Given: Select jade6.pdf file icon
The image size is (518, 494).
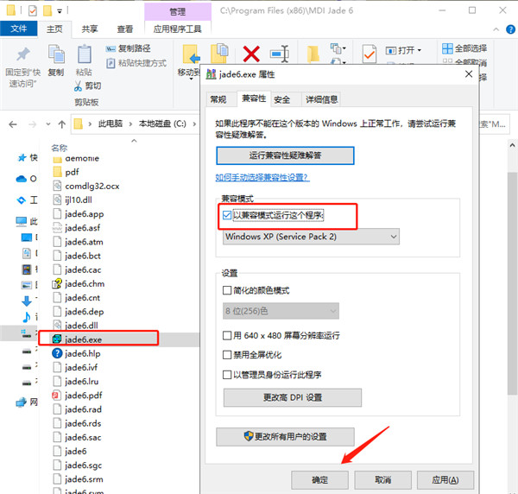Looking at the screenshot, I should point(57,396).
